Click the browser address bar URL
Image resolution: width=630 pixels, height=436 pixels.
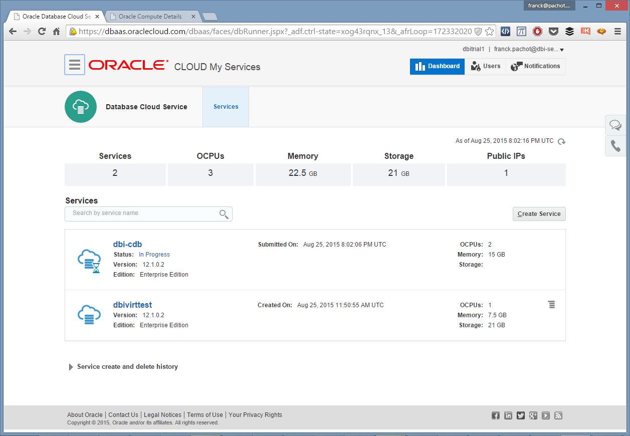275,31
